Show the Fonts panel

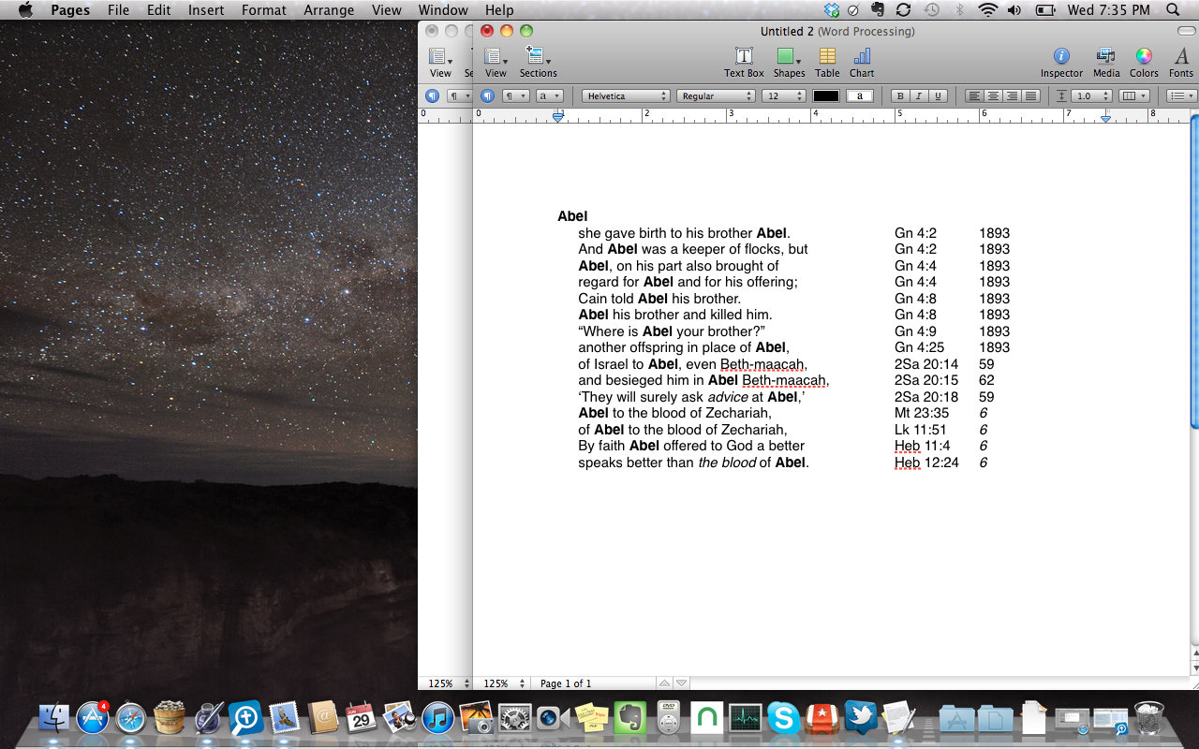tap(1181, 62)
